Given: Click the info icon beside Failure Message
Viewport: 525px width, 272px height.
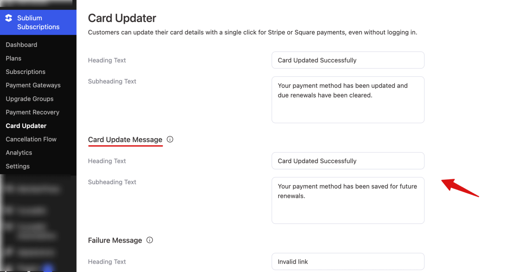Looking at the screenshot, I should coord(150,240).
